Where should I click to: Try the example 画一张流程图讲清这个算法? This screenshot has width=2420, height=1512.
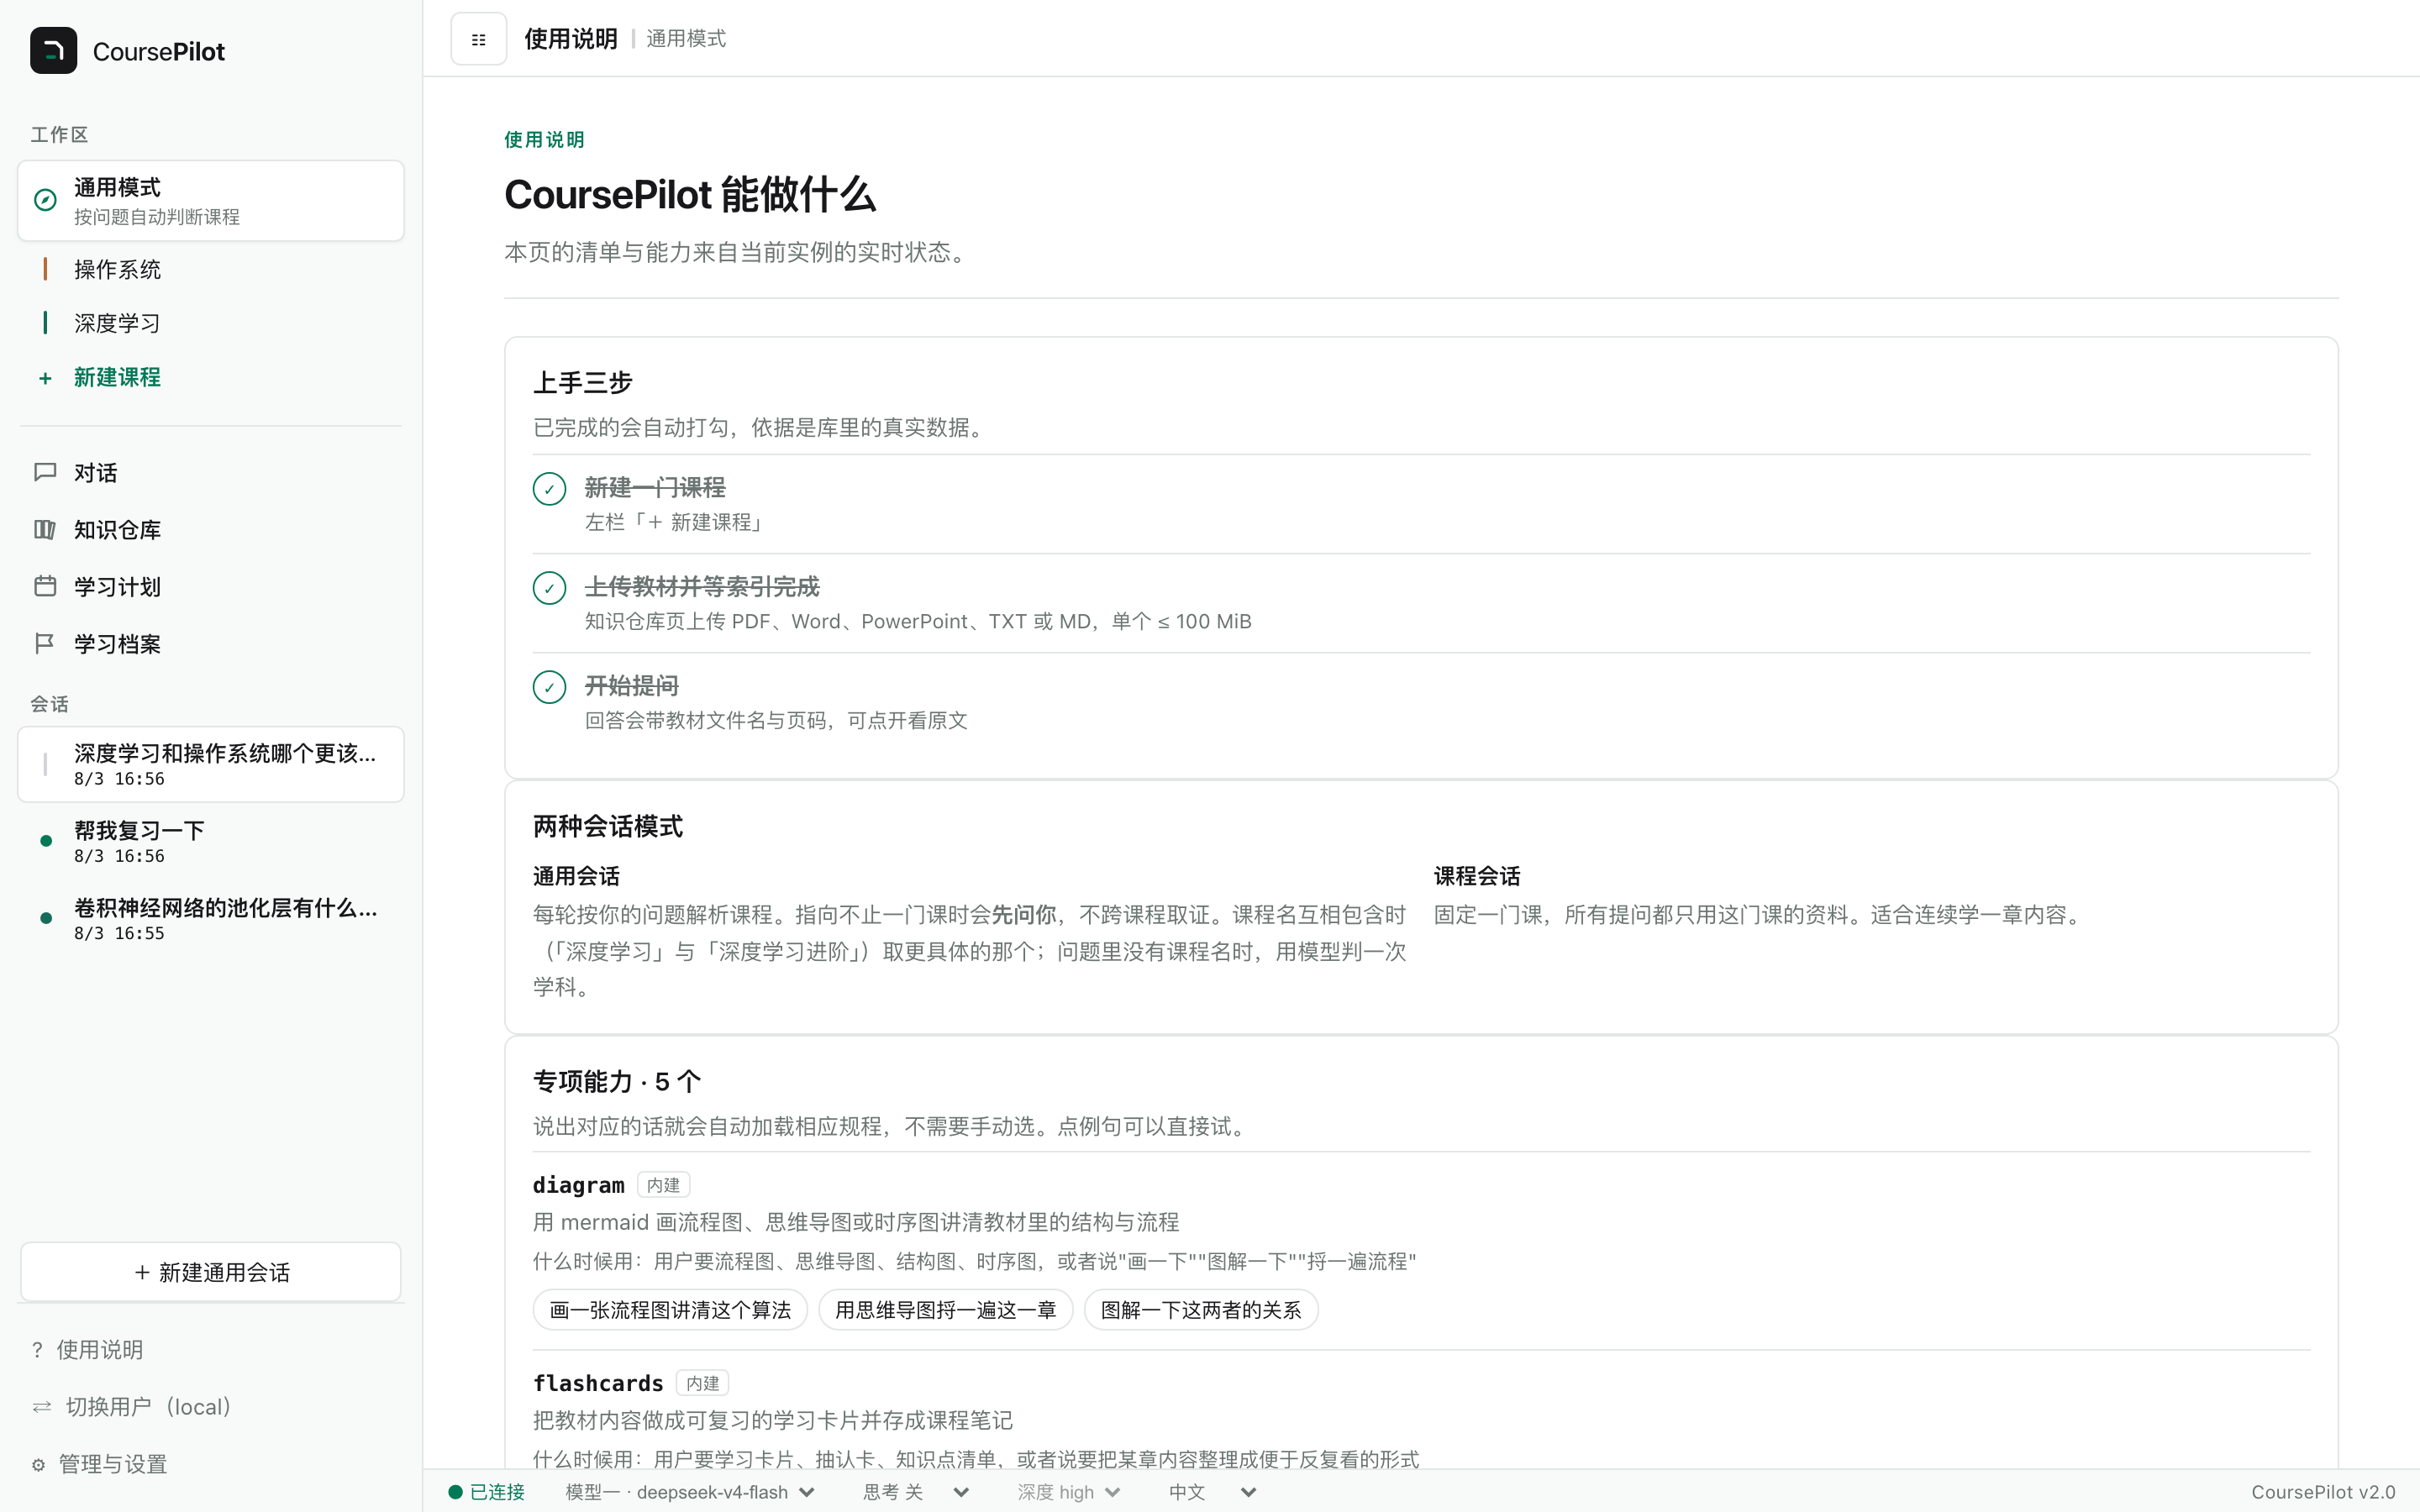click(670, 1310)
